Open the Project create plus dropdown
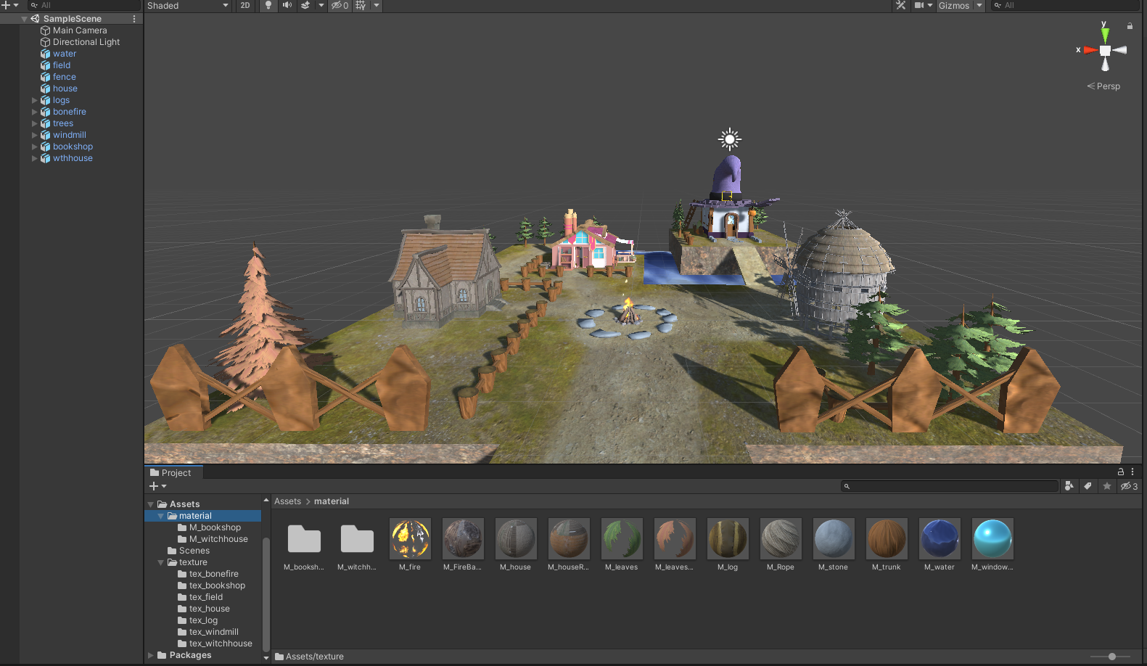Image resolution: width=1147 pixels, height=666 pixels. pos(157,486)
